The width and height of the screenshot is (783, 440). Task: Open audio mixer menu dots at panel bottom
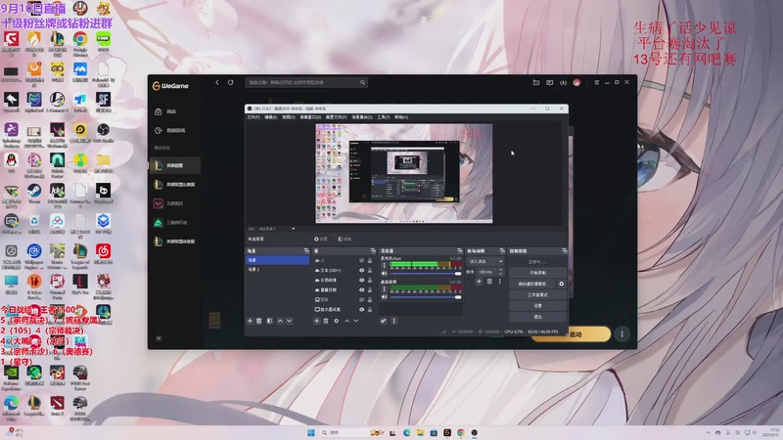(394, 321)
